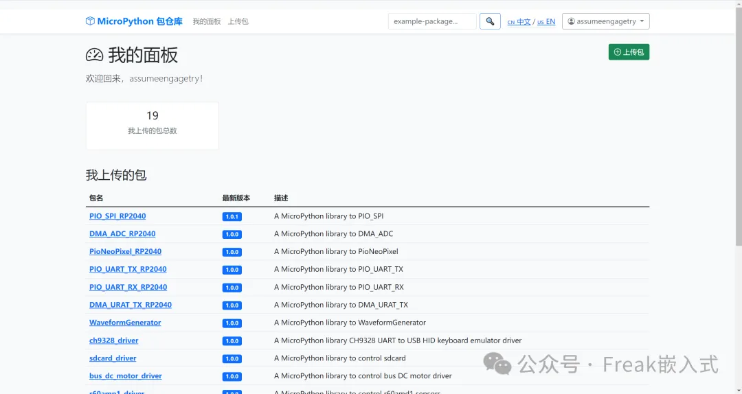Screen dimensions: 742x394
Task: Open 上传包 in the top navigation
Action: tap(238, 21)
